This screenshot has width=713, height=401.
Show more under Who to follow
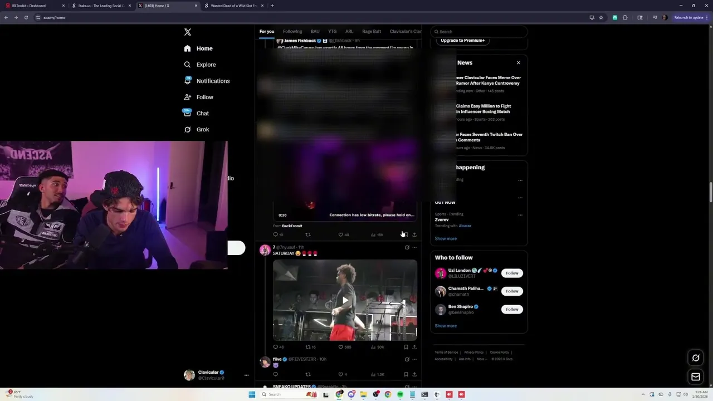(x=446, y=326)
